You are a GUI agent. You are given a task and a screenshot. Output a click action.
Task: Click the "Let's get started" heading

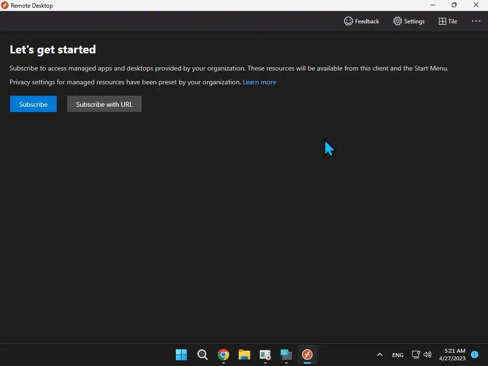[x=52, y=50]
